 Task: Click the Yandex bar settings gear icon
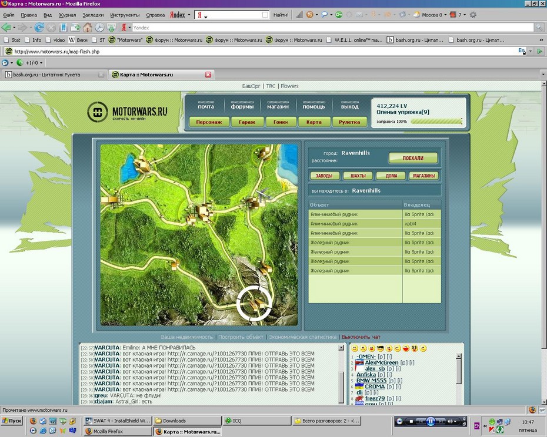[x=473, y=15]
